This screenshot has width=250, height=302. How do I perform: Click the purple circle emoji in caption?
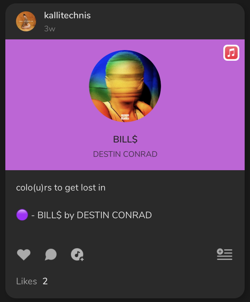[x=22, y=215]
